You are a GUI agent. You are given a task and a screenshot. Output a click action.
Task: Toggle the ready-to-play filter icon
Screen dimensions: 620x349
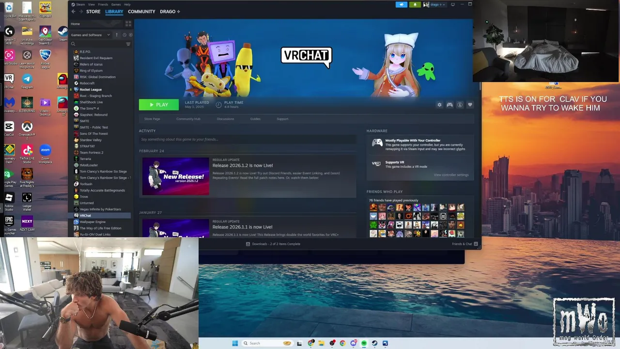(130, 35)
